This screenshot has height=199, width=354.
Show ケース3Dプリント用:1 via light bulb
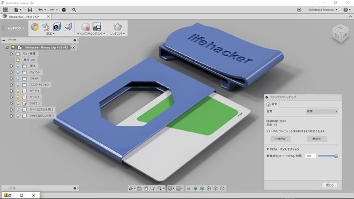[x=18, y=110]
